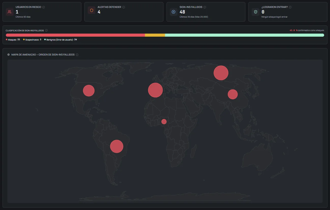Click the "Sospechosos: 3" legend entry
The image size is (330, 210).
click(x=32, y=40)
